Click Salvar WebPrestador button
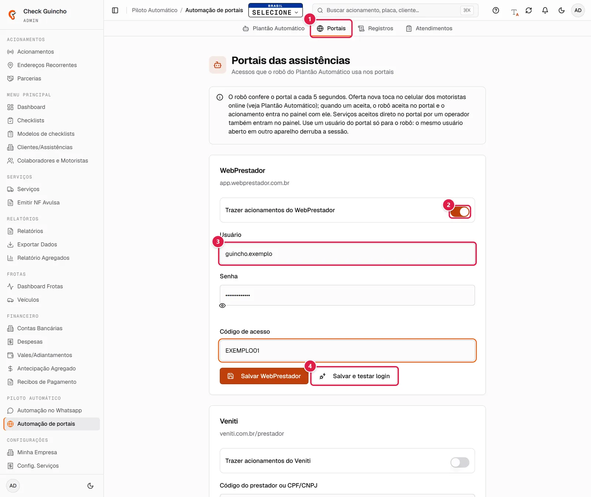 point(264,376)
